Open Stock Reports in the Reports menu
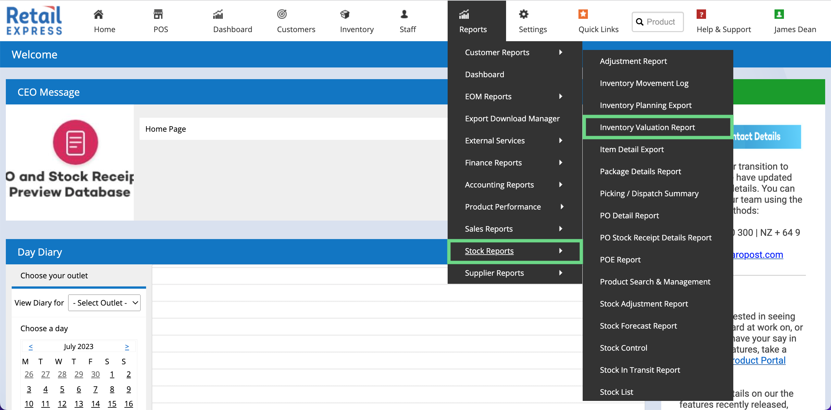The height and width of the screenshot is (410, 831). (515, 251)
